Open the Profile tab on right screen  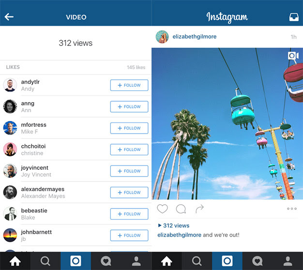[288, 261]
